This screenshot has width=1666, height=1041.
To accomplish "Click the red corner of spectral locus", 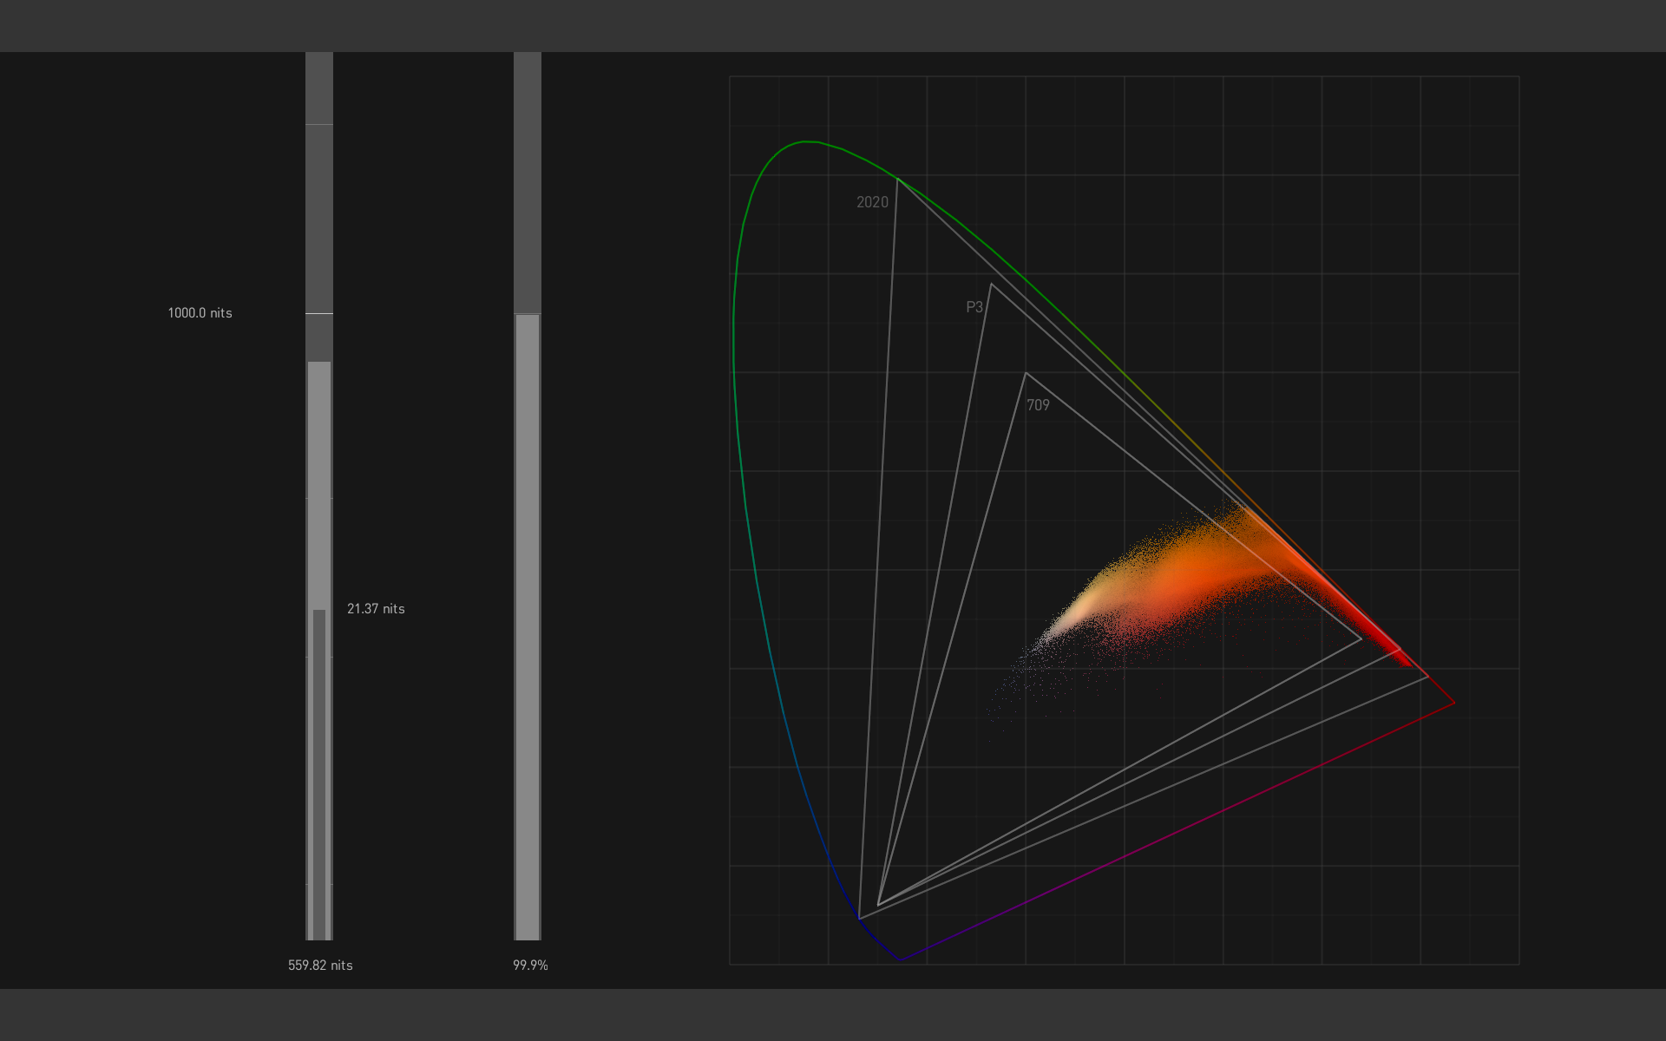I will click(x=1455, y=703).
